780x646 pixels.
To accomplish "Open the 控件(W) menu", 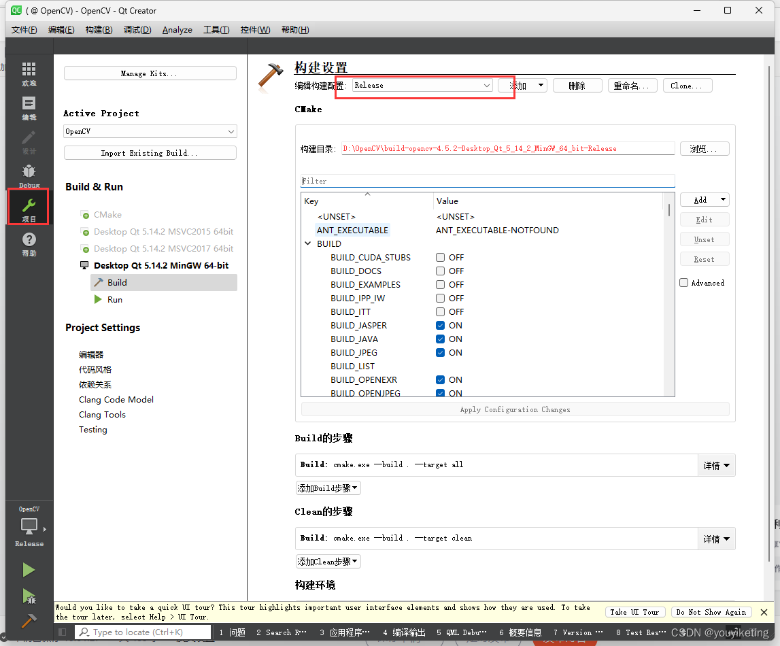I will 255,30.
